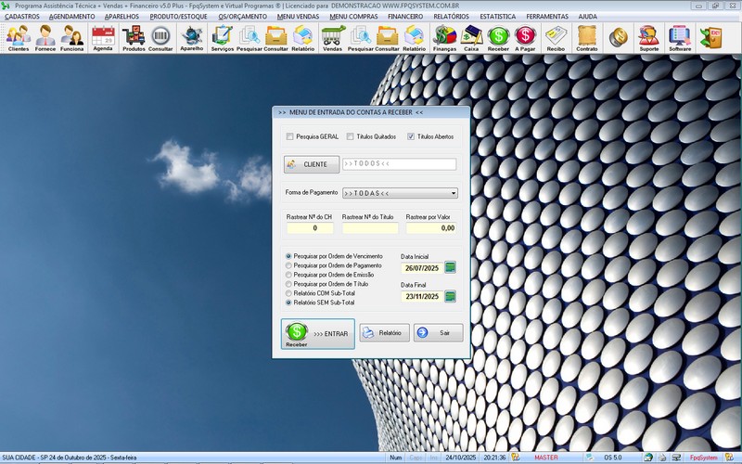Click the Rastrear por Valor field
Screen dimensions: 742x464
[431, 228]
